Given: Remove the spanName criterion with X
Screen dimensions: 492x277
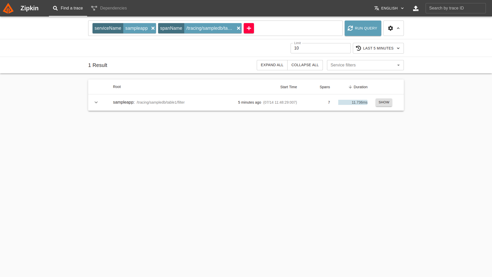Looking at the screenshot, I should (x=239, y=28).
